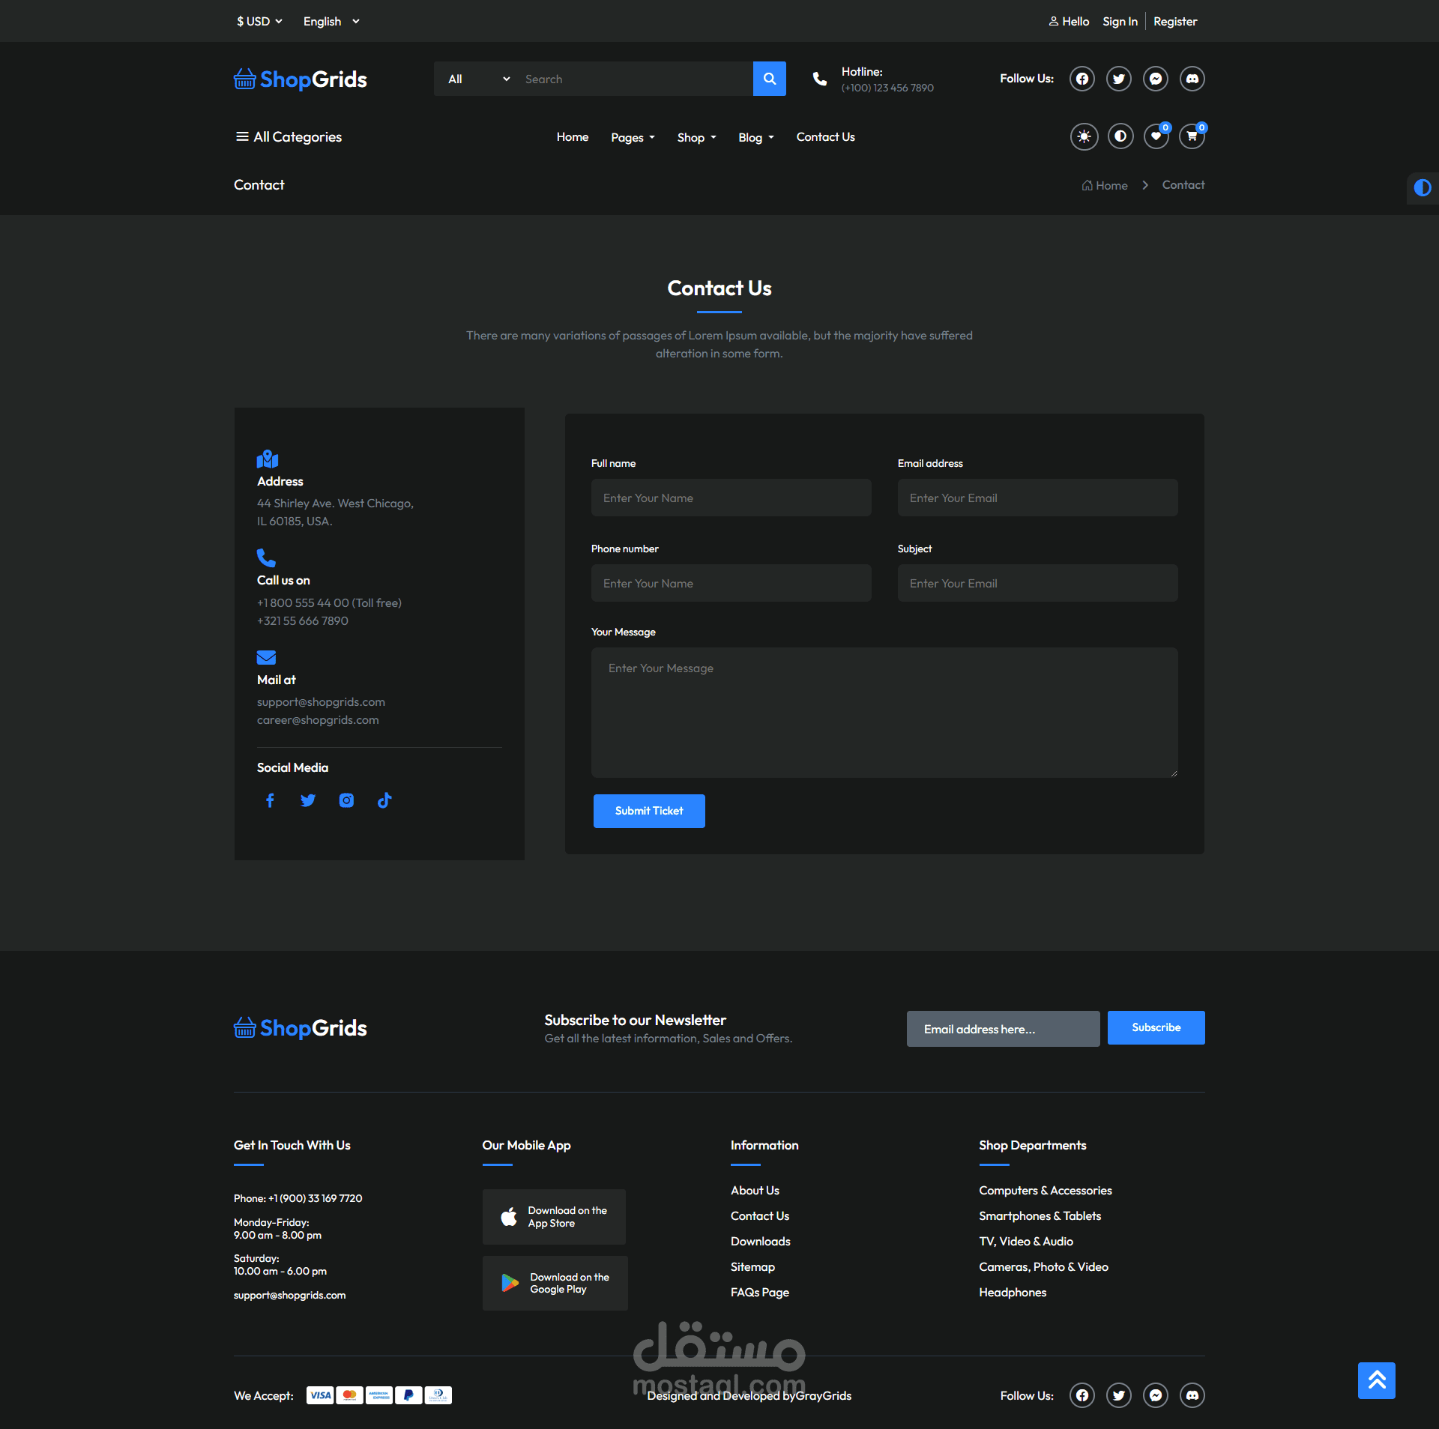Open the USD currency dropdown

pos(259,21)
